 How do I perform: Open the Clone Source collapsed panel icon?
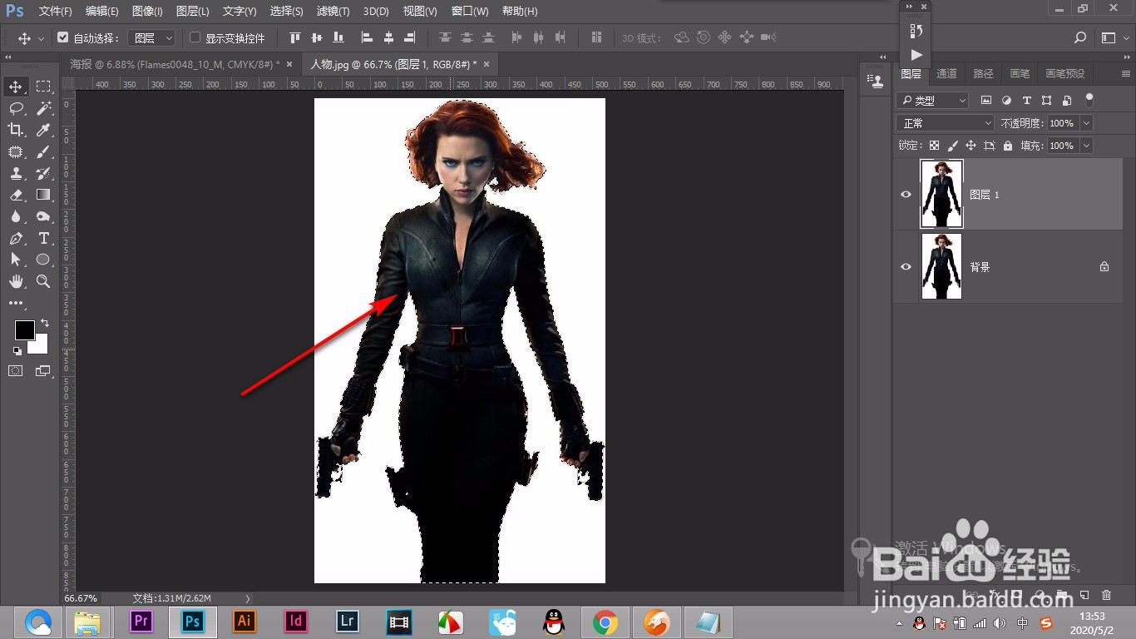coord(875,81)
